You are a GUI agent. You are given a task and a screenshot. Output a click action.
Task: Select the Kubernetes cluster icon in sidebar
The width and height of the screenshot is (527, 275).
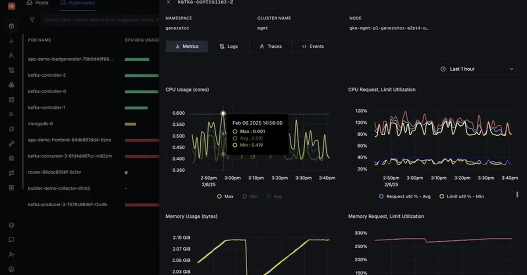click(11, 26)
